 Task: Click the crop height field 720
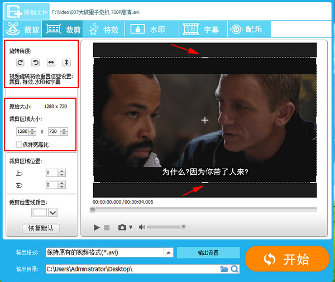[x=54, y=131]
